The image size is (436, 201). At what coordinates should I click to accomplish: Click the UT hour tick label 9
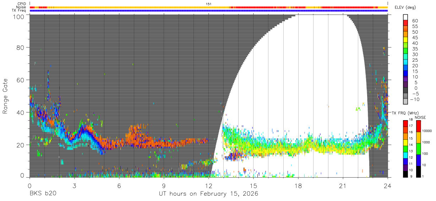point(164,185)
